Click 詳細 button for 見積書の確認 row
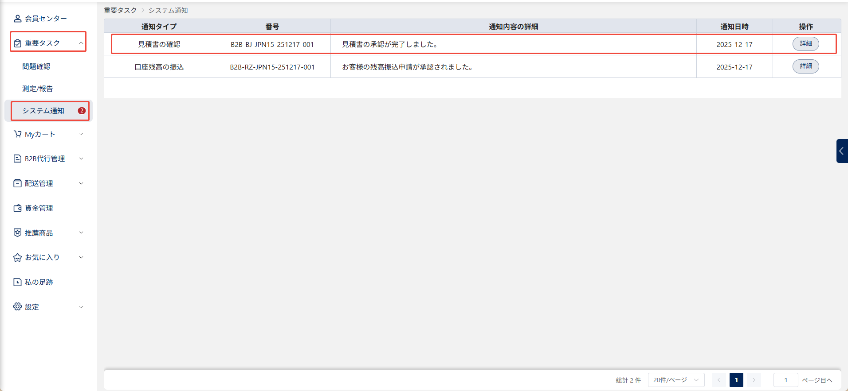Screen dimensions: 848x391 (x=806, y=43)
